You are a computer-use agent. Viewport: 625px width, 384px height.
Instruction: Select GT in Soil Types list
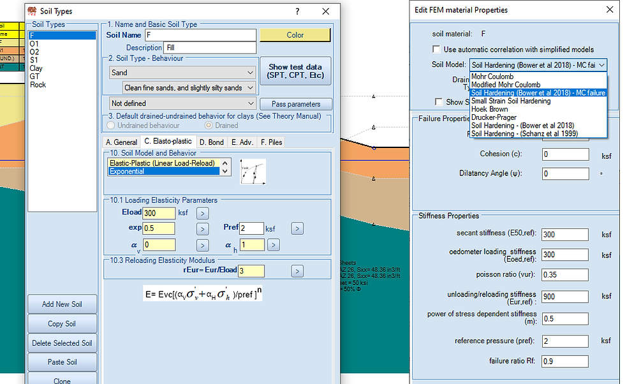[x=62, y=77]
